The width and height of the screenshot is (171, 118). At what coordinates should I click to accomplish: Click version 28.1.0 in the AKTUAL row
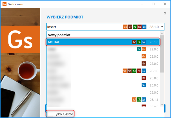pyautogui.click(x=154, y=42)
